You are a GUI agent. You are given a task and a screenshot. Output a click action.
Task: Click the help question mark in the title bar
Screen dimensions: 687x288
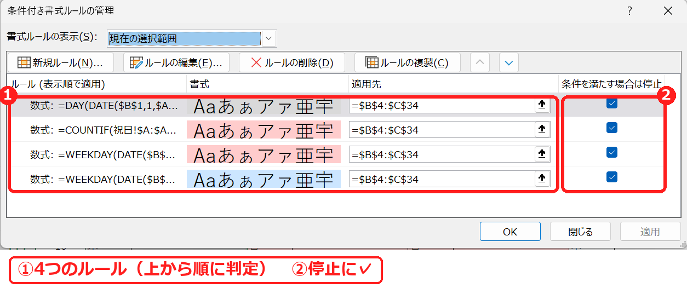(x=630, y=11)
